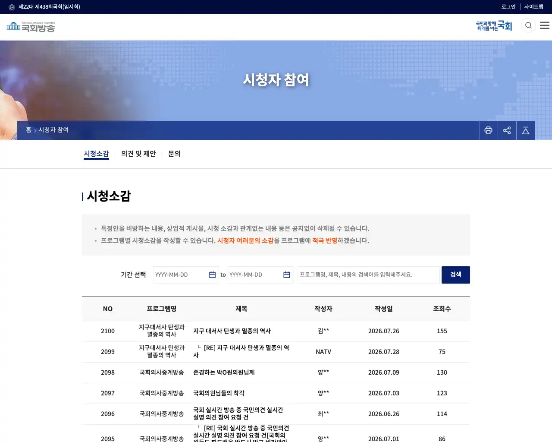The width and height of the screenshot is (552, 442).
Task: Click view count 123
Action: click(442, 393)
